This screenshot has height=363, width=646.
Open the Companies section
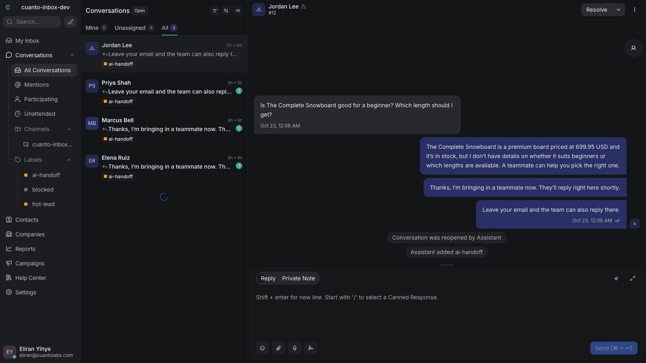40,234
